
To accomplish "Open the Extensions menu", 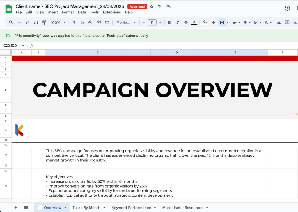I will (x=112, y=12).
